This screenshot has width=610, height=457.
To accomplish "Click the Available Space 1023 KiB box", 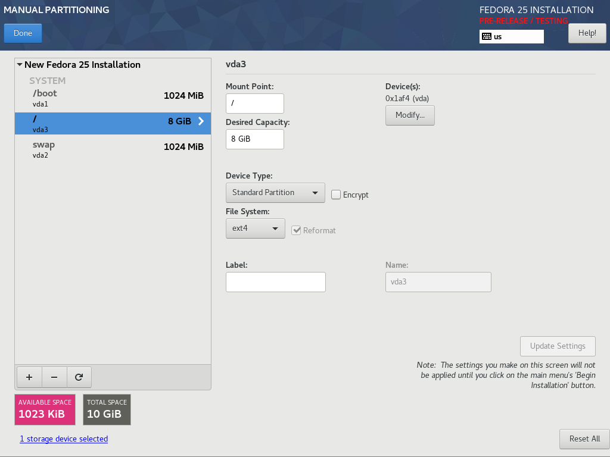I will tap(45, 409).
